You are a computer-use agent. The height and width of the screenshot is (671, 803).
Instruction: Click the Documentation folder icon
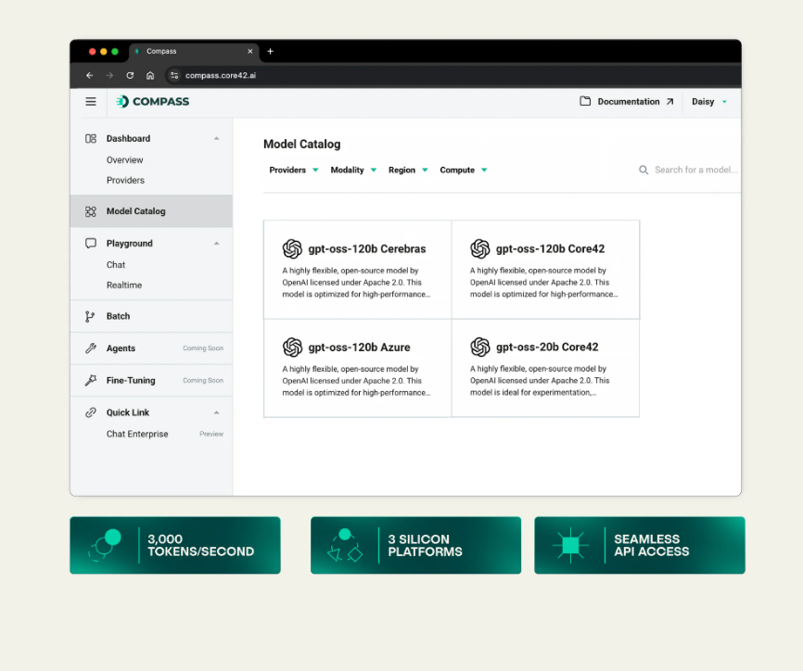pyautogui.click(x=585, y=102)
